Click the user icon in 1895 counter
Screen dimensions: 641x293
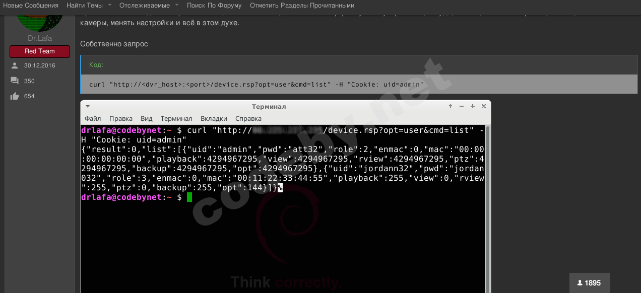click(580, 283)
